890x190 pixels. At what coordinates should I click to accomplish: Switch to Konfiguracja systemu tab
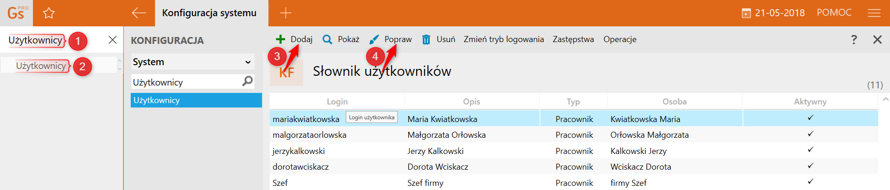click(x=209, y=13)
